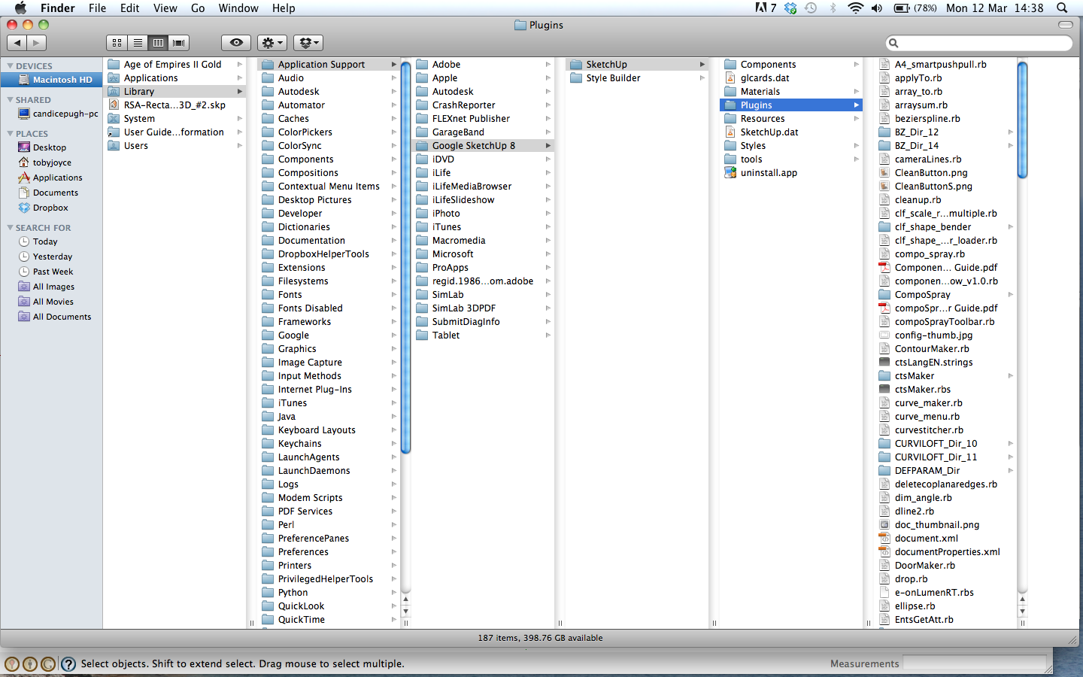The image size is (1083, 677).
Task: Switch to list view in toolbar
Action: 138,43
